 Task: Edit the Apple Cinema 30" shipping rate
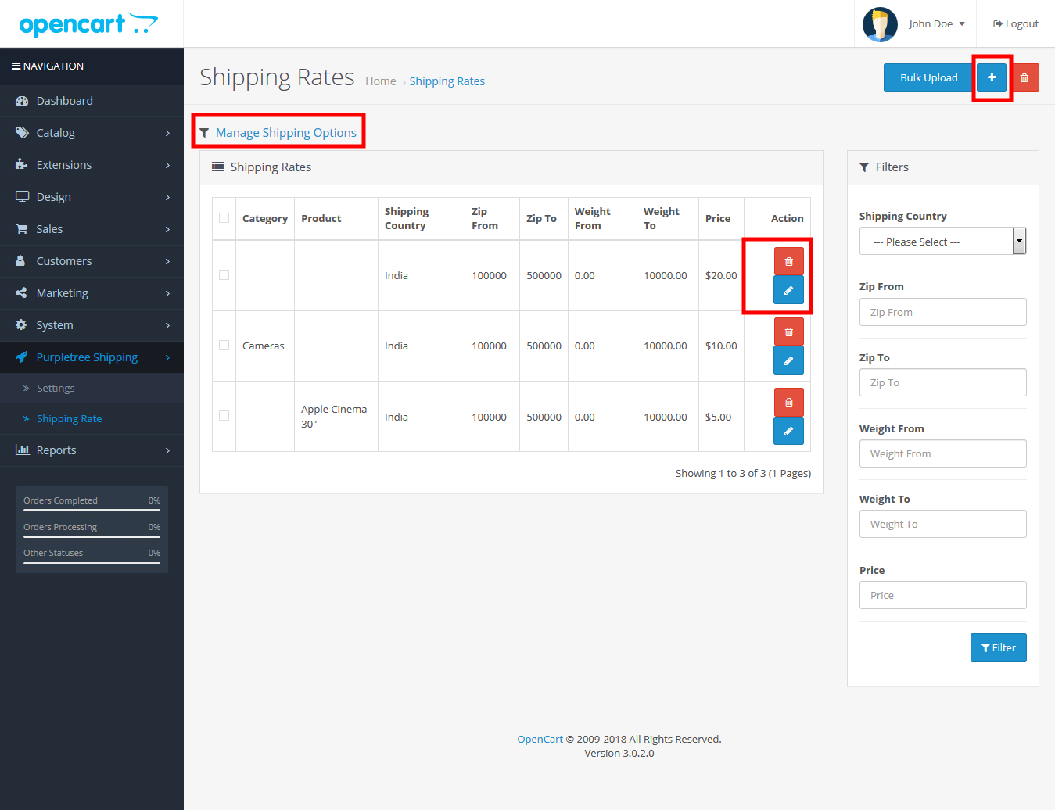788,431
